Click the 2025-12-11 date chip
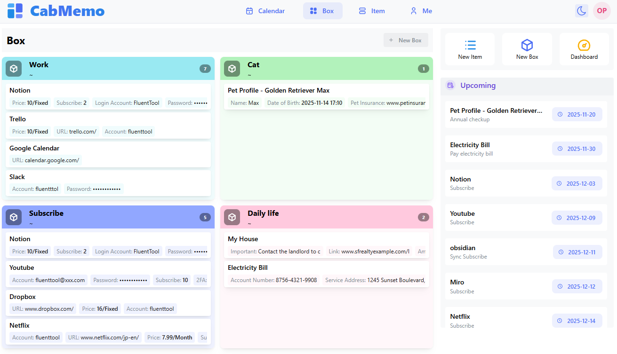617x354 pixels. (577, 252)
